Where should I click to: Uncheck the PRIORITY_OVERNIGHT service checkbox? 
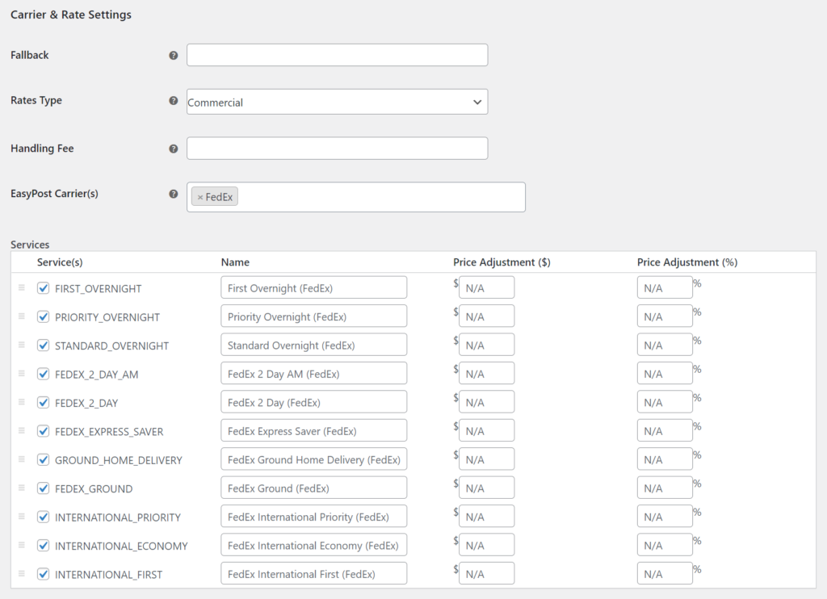(44, 317)
